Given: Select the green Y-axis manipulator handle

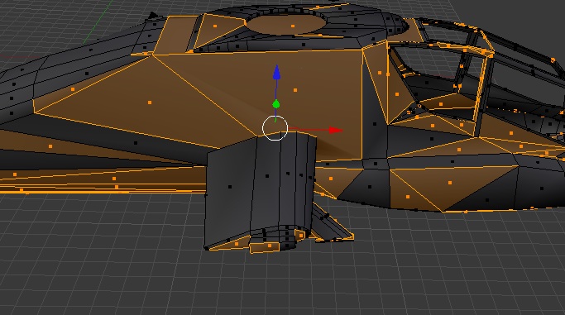Looking at the screenshot, I should (276, 104).
